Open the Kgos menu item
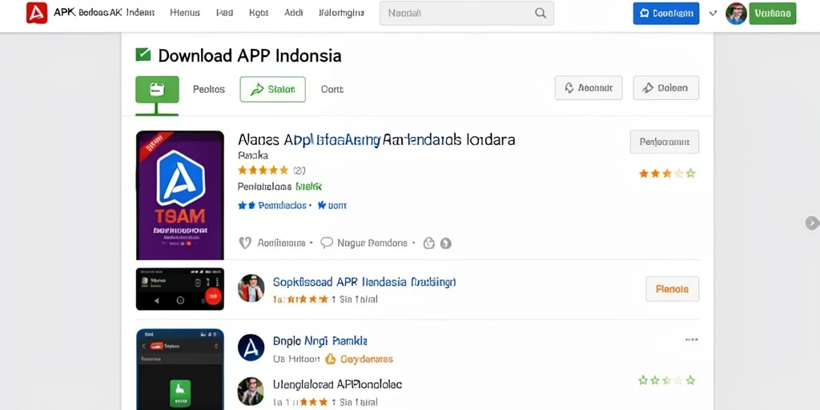The height and width of the screenshot is (410, 820). pos(259,13)
